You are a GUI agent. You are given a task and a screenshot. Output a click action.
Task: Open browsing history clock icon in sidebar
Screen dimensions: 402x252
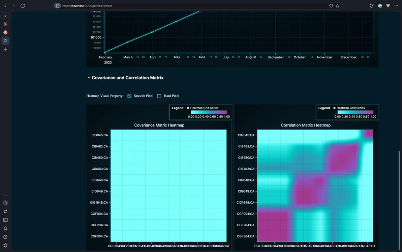coord(5,237)
